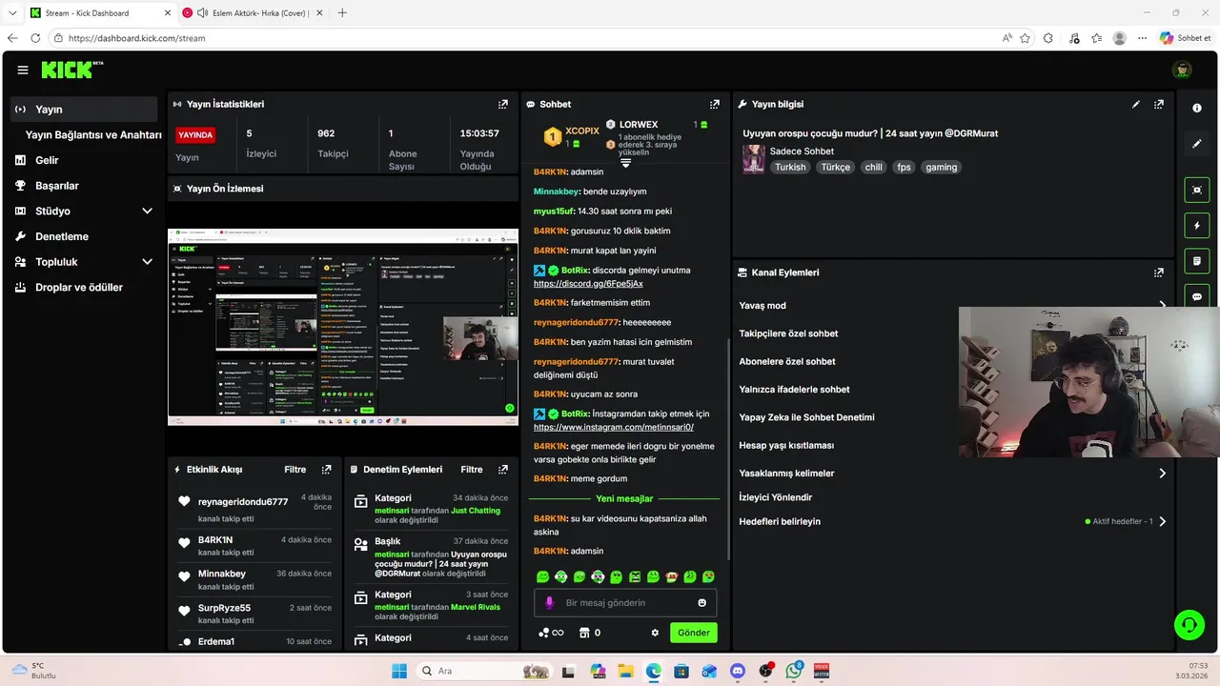Click the browser address bar
Image resolution: width=1220 pixels, height=686 pixels.
(x=524, y=38)
